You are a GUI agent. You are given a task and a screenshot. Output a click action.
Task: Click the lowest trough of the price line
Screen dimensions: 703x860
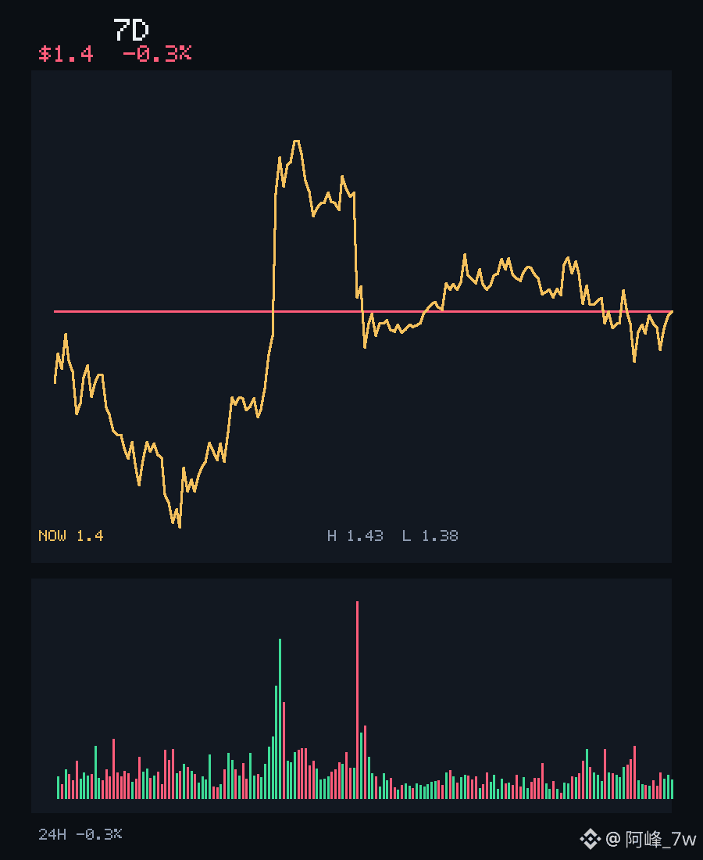coord(180,526)
